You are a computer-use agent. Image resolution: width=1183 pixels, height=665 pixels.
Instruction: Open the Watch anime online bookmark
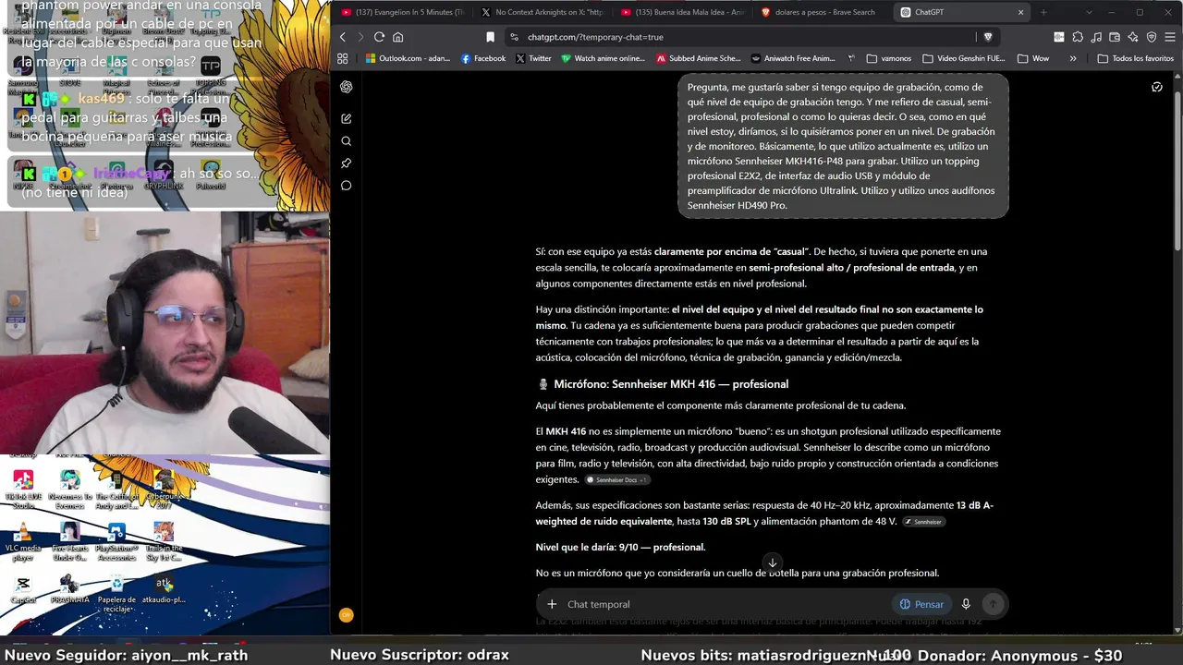pyautogui.click(x=604, y=58)
